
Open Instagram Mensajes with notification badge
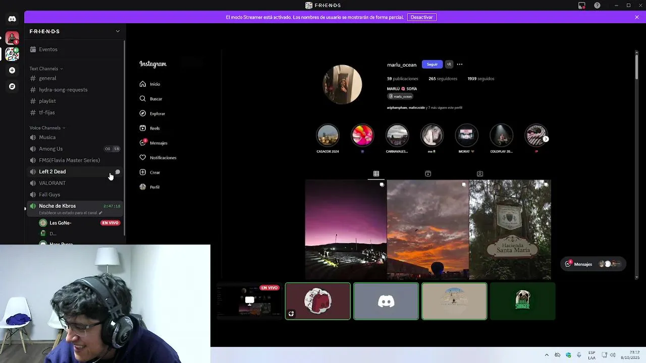pyautogui.click(x=153, y=143)
